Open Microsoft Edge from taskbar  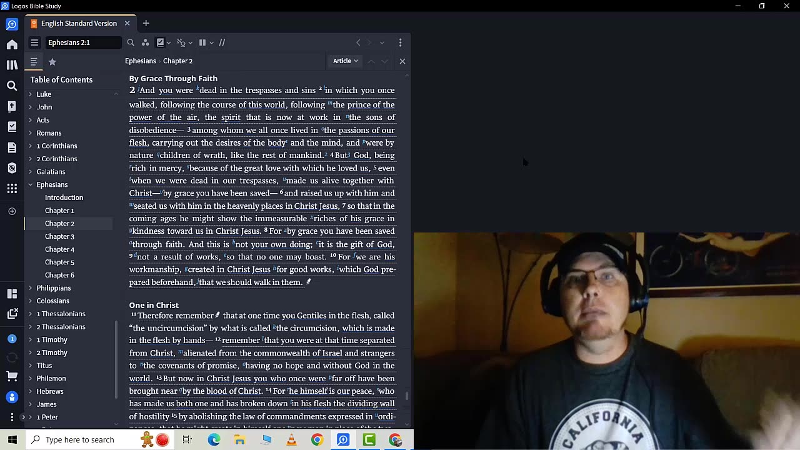[x=214, y=440]
